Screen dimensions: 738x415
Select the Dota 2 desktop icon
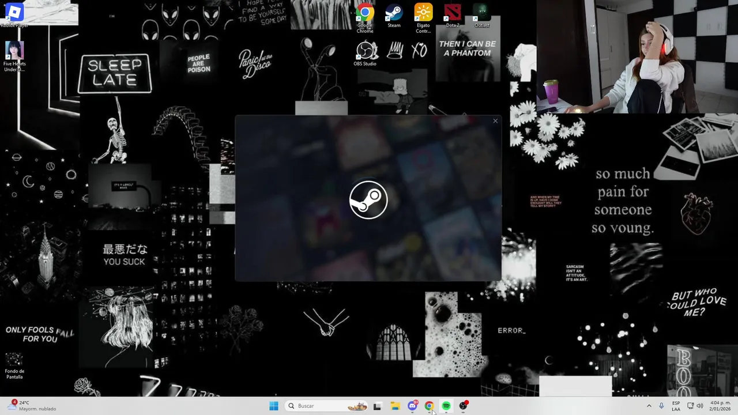(453, 16)
